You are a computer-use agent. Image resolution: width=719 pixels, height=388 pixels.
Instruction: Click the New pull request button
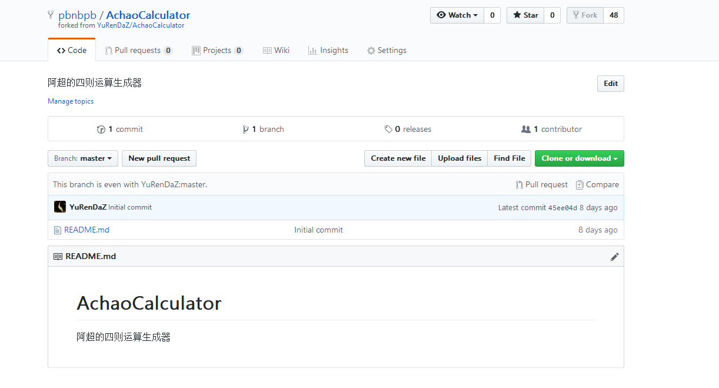click(159, 158)
